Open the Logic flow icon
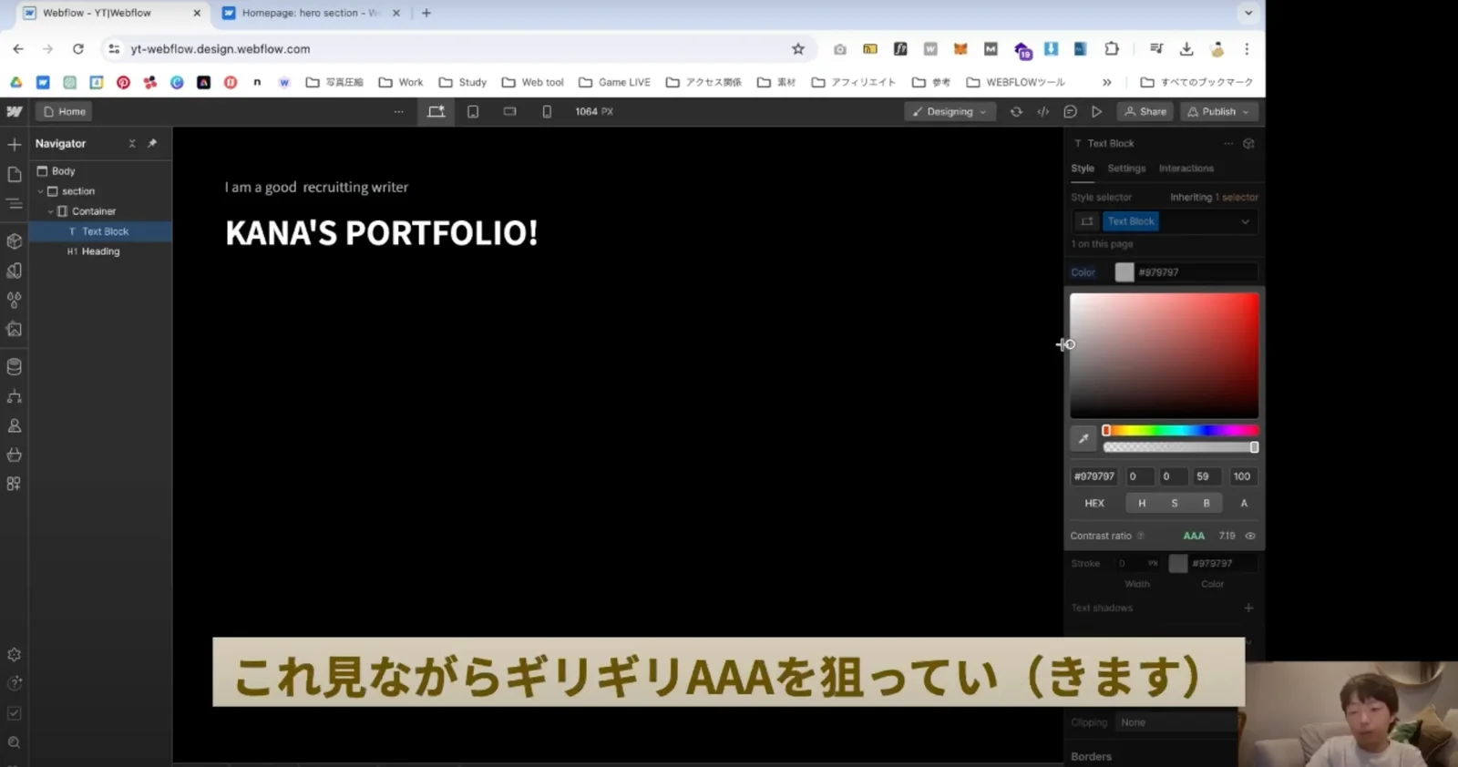 [x=15, y=396]
